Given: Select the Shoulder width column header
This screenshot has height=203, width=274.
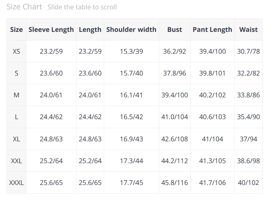Looking at the screenshot, I should (131, 29).
